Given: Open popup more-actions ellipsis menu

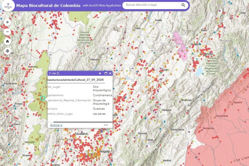Looking at the screenshot, I should coord(106,125).
